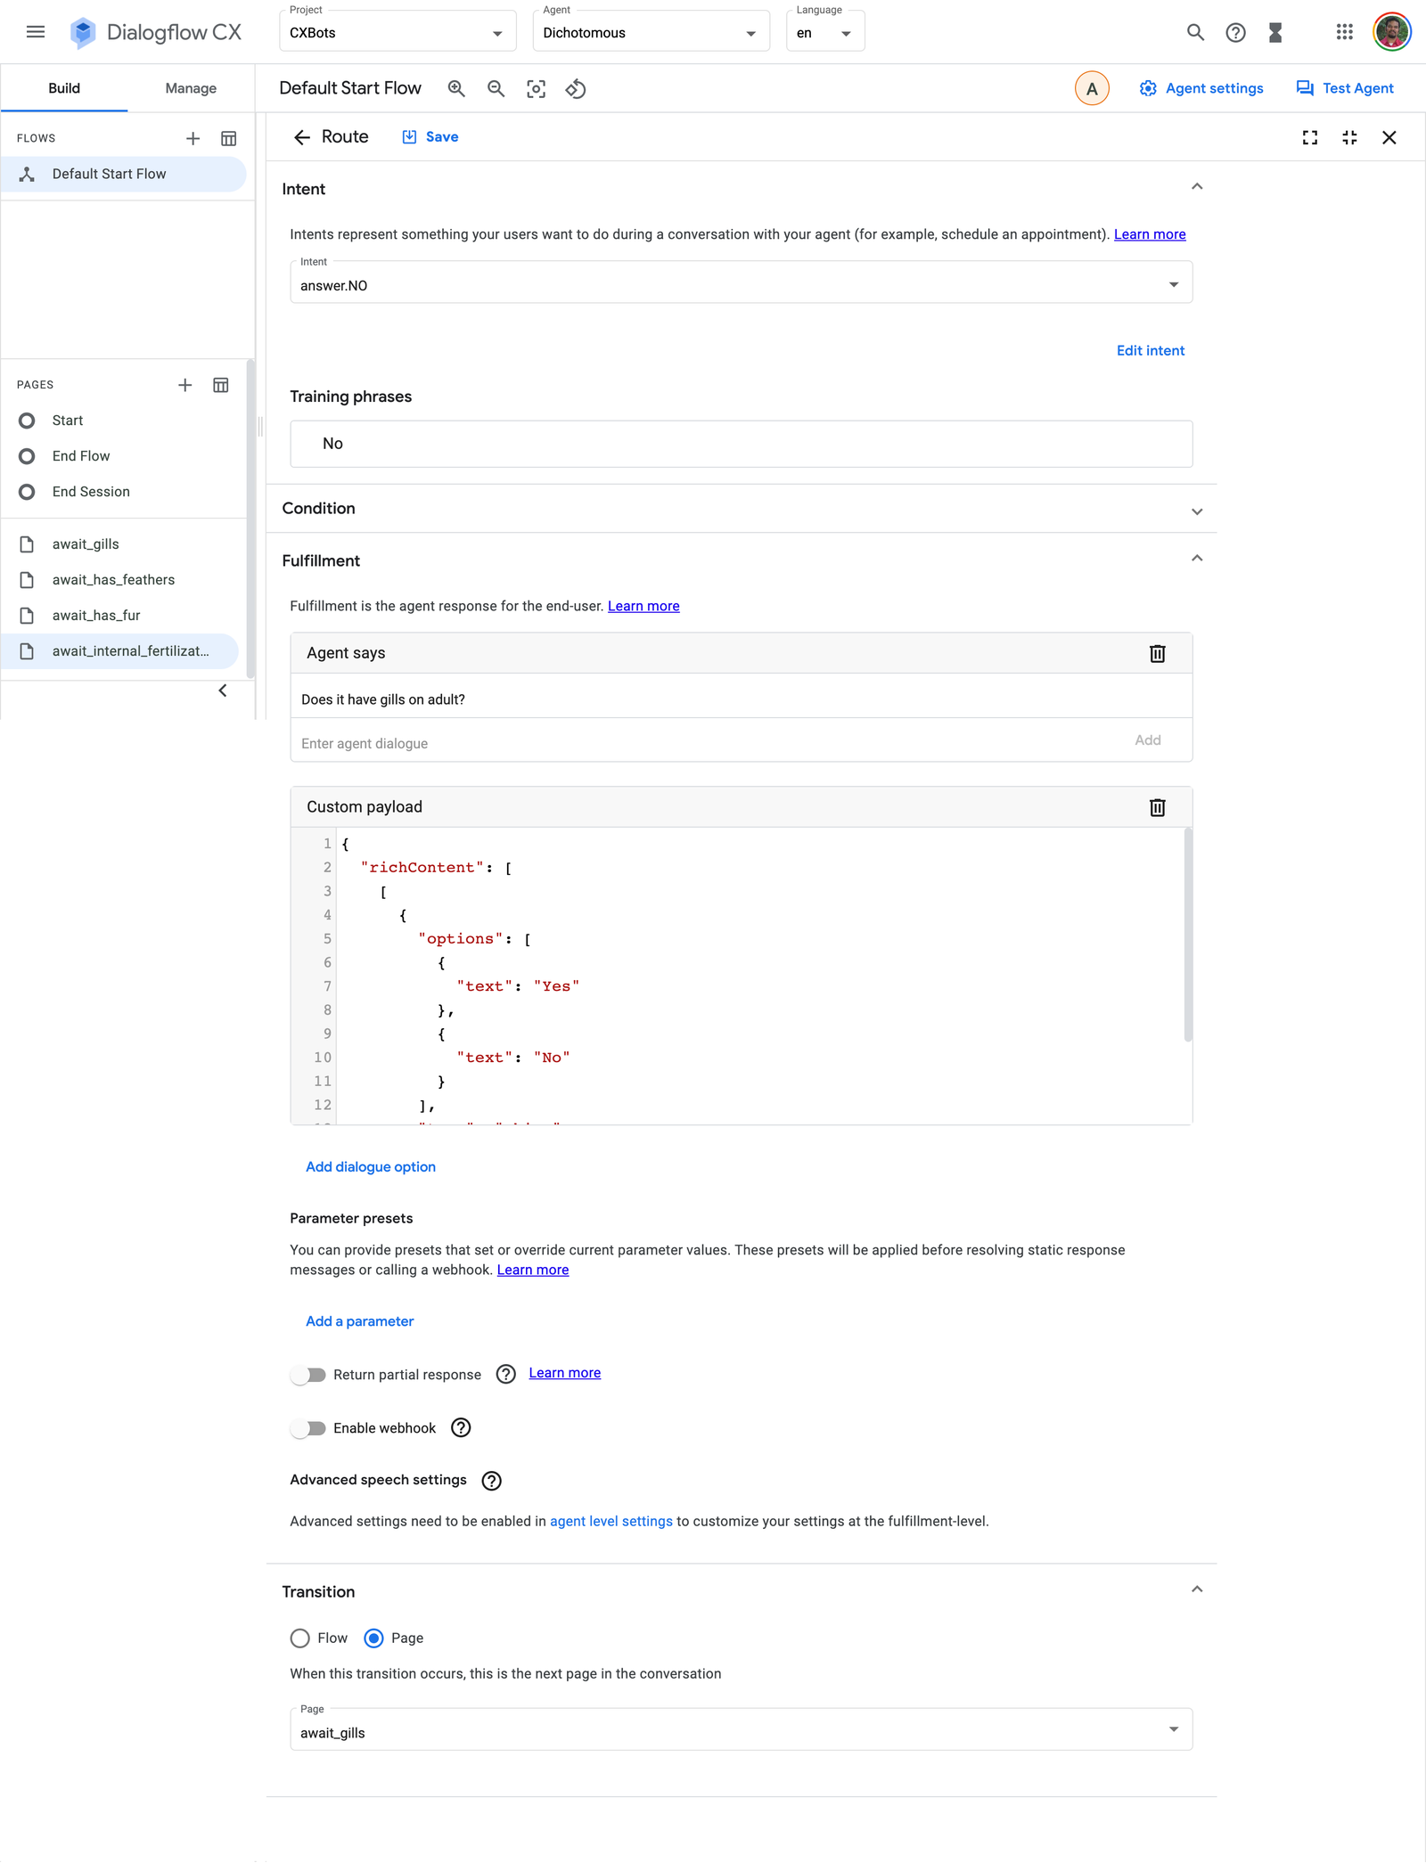Zoom in on the flow canvas
Image resolution: width=1426 pixels, height=1863 pixels.
[x=456, y=88]
